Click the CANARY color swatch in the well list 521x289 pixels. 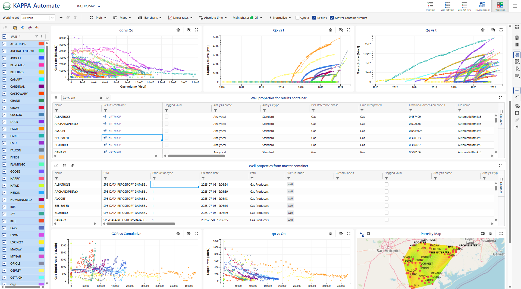point(41,79)
